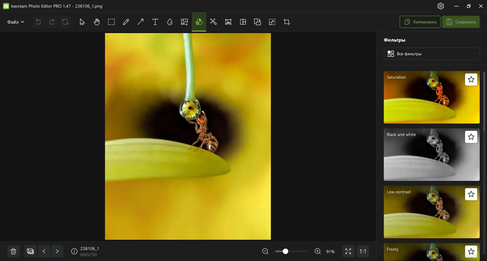Click the Сохранить button
Image resolution: width=487 pixels, height=261 pixels.
(x=461, y=22)
